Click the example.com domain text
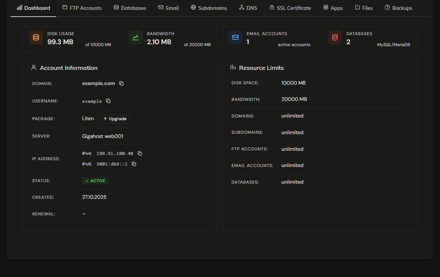 point(99,84)
